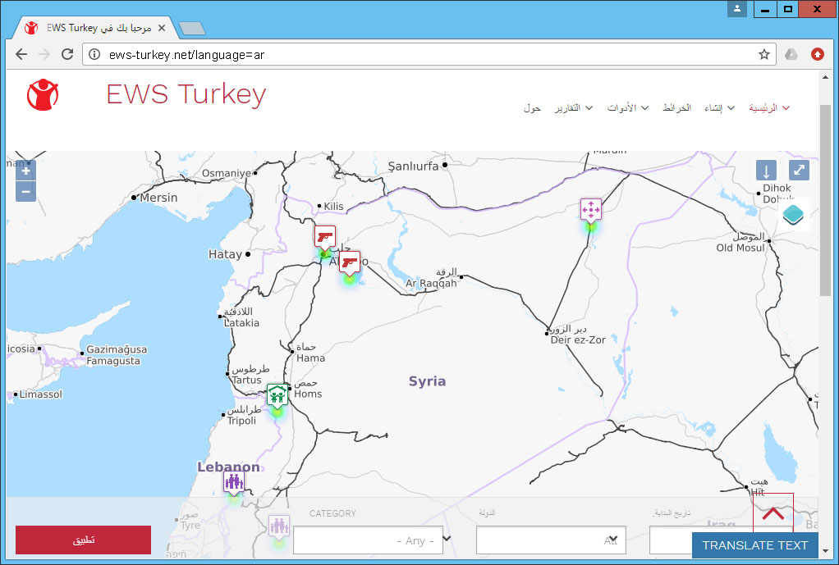Zoom out of the map
Image resolution: width=839 pixels, height=565 pixels.
click(x=25, y=192)
